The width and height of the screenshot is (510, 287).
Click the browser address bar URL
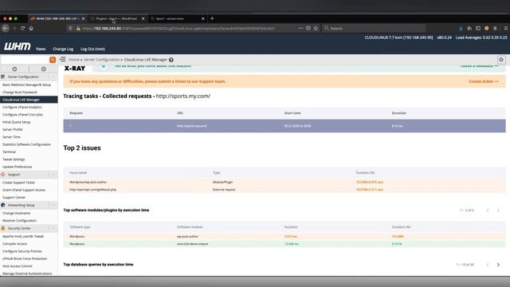(x=178, y=29)
